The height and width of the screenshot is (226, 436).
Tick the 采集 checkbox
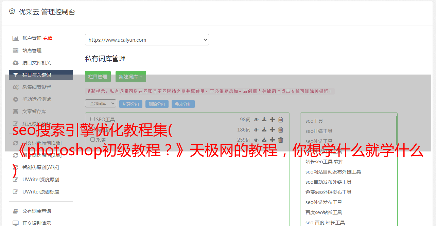[92, 139]
